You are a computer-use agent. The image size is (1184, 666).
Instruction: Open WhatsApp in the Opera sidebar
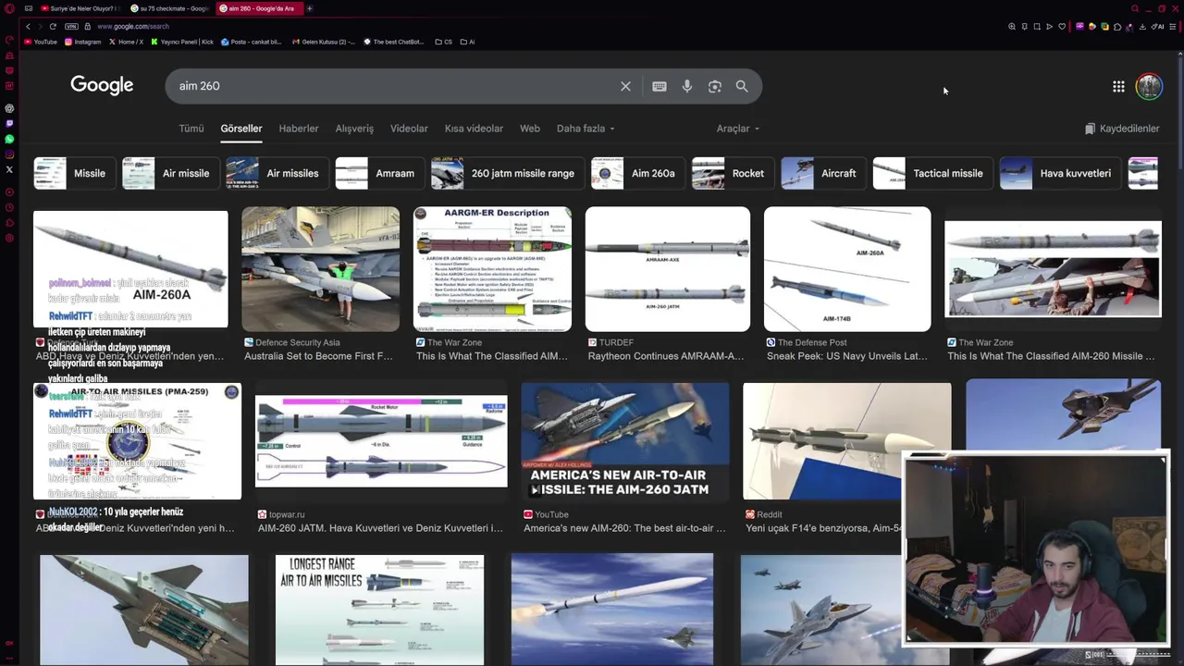tap(9, 139)
